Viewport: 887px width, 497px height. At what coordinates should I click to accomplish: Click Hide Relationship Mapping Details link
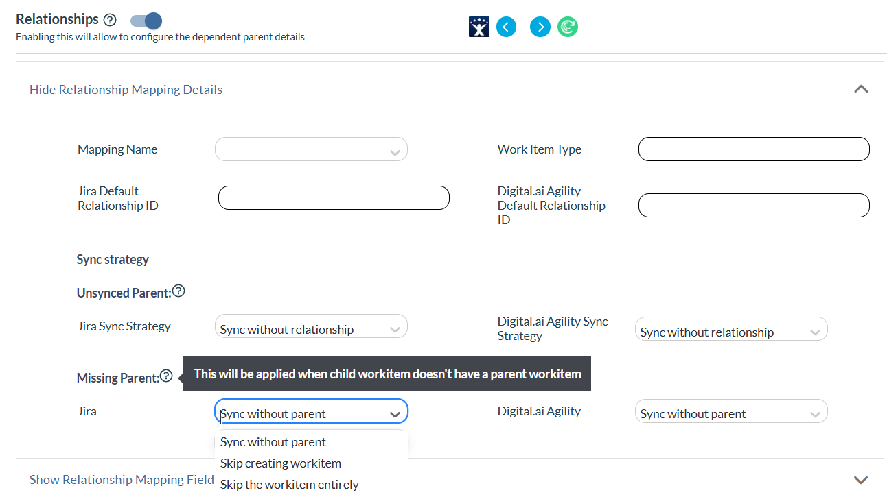[126, 90]
